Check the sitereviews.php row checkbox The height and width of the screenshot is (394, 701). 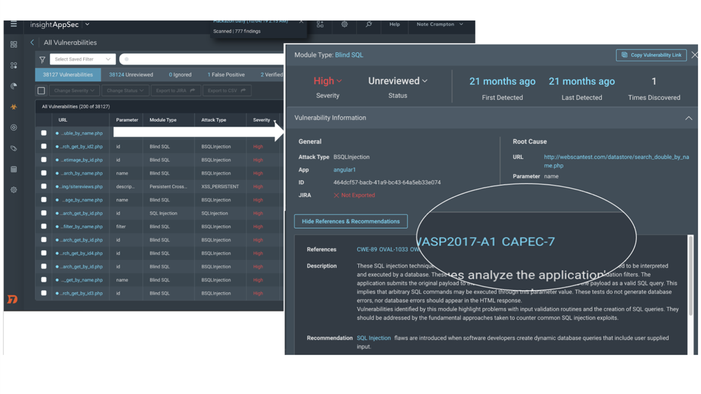pos(44,187)
